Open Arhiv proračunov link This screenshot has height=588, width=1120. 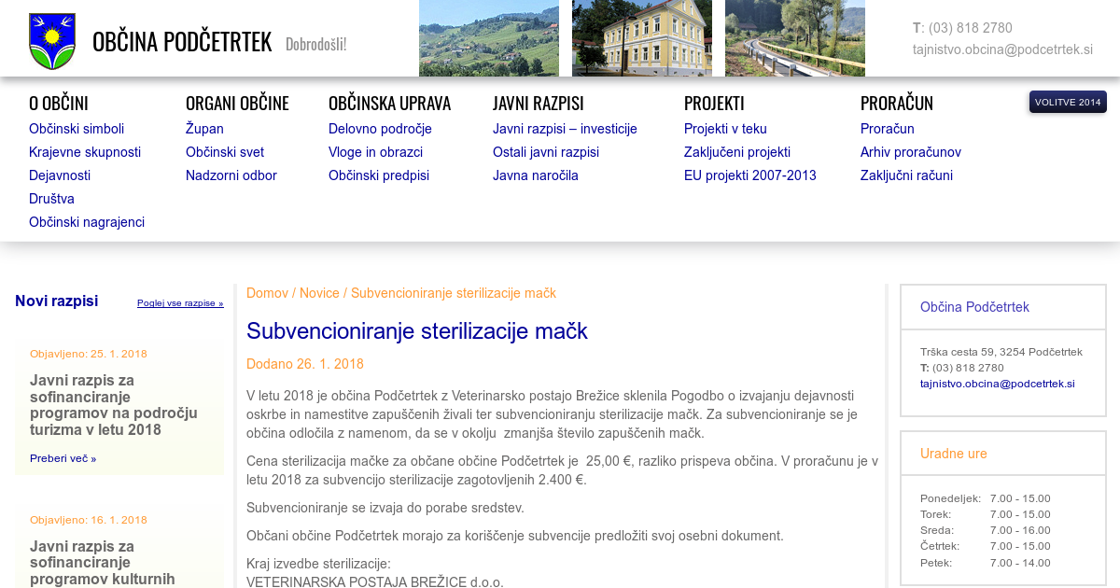910,152
